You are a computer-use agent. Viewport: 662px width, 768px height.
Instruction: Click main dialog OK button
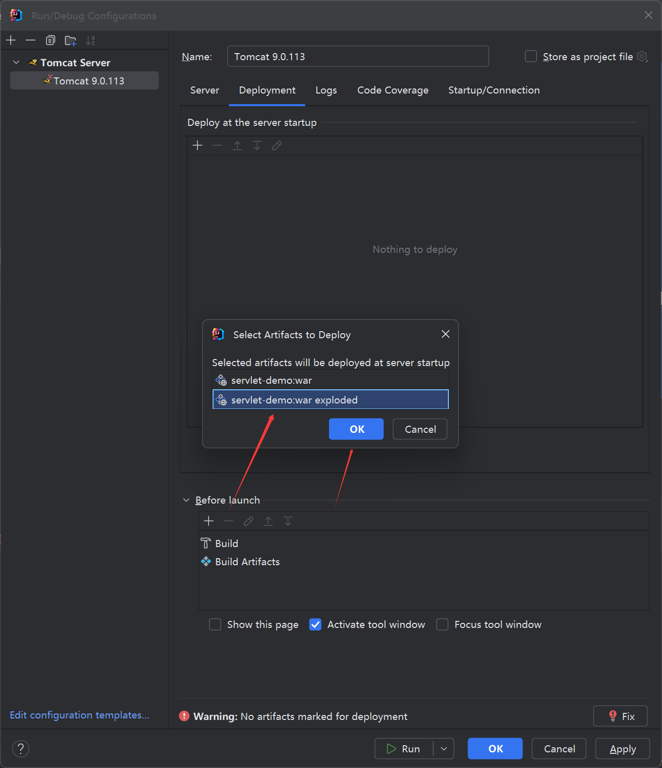(495, 749)
